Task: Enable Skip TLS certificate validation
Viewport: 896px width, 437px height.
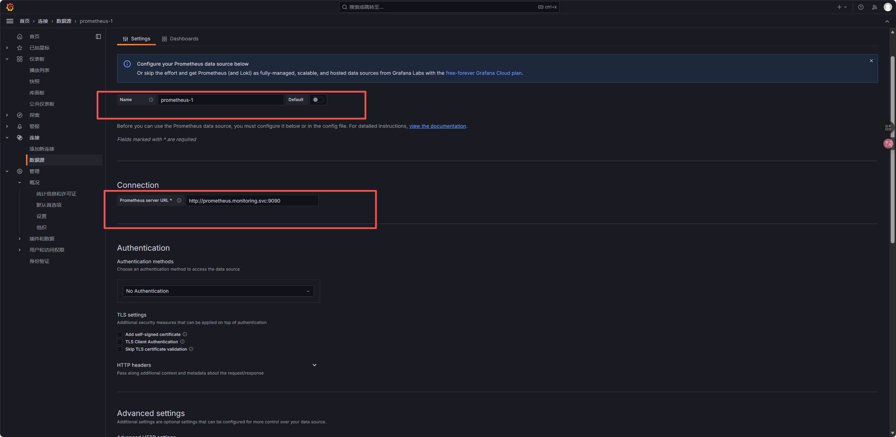Action: (x=120, y=349)
